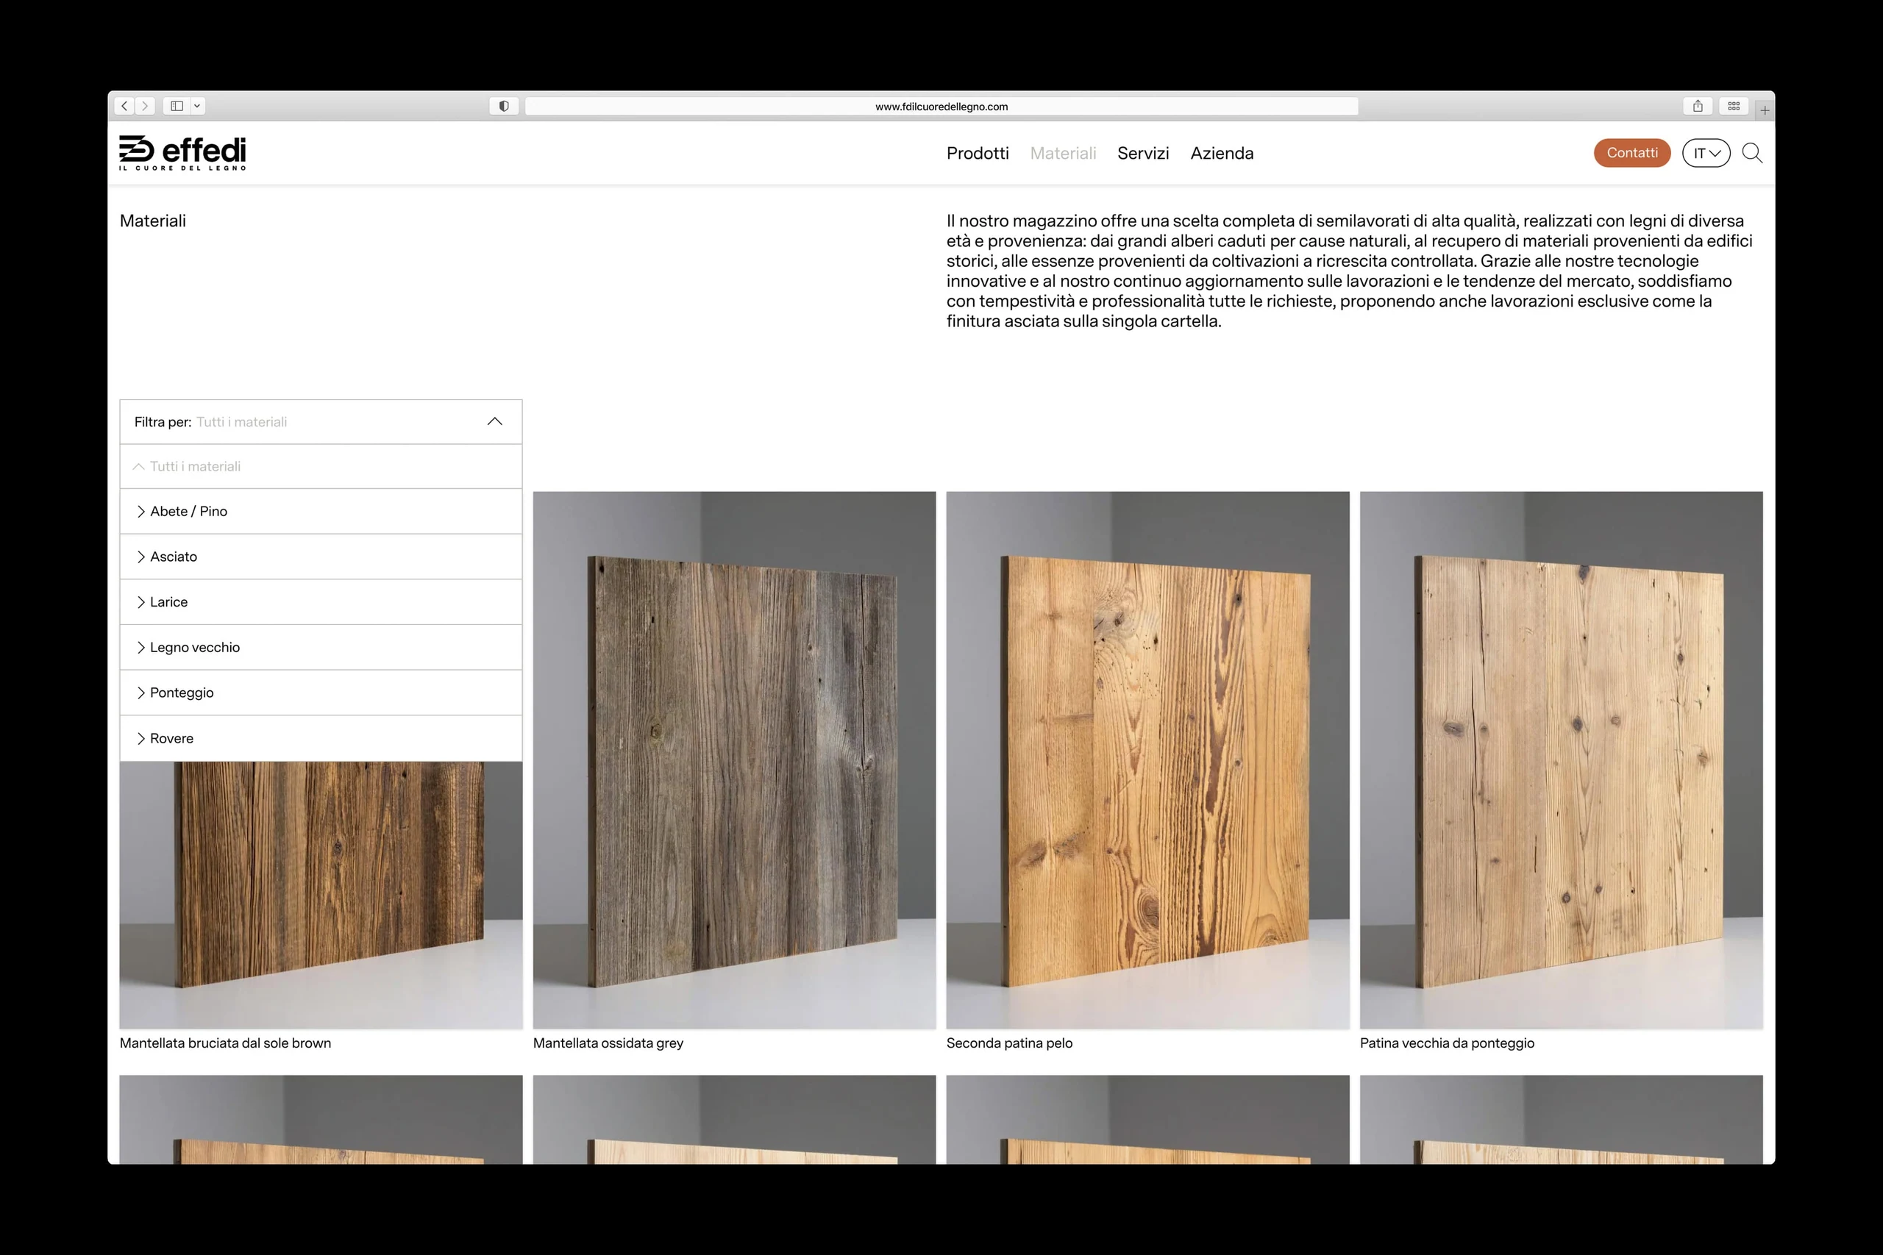Toggle the browser sidebar icon

177,106
